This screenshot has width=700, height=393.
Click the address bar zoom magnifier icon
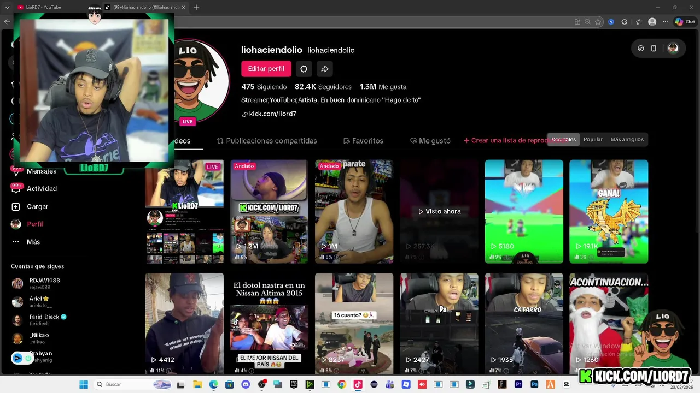click(587, 22)
